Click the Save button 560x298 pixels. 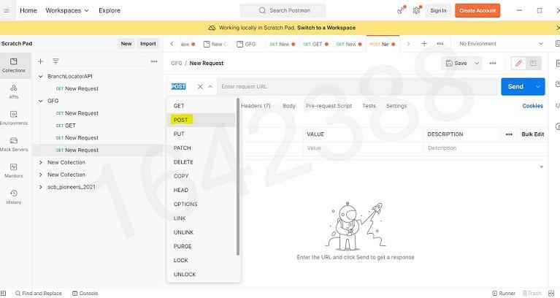(x=457, y=64)
